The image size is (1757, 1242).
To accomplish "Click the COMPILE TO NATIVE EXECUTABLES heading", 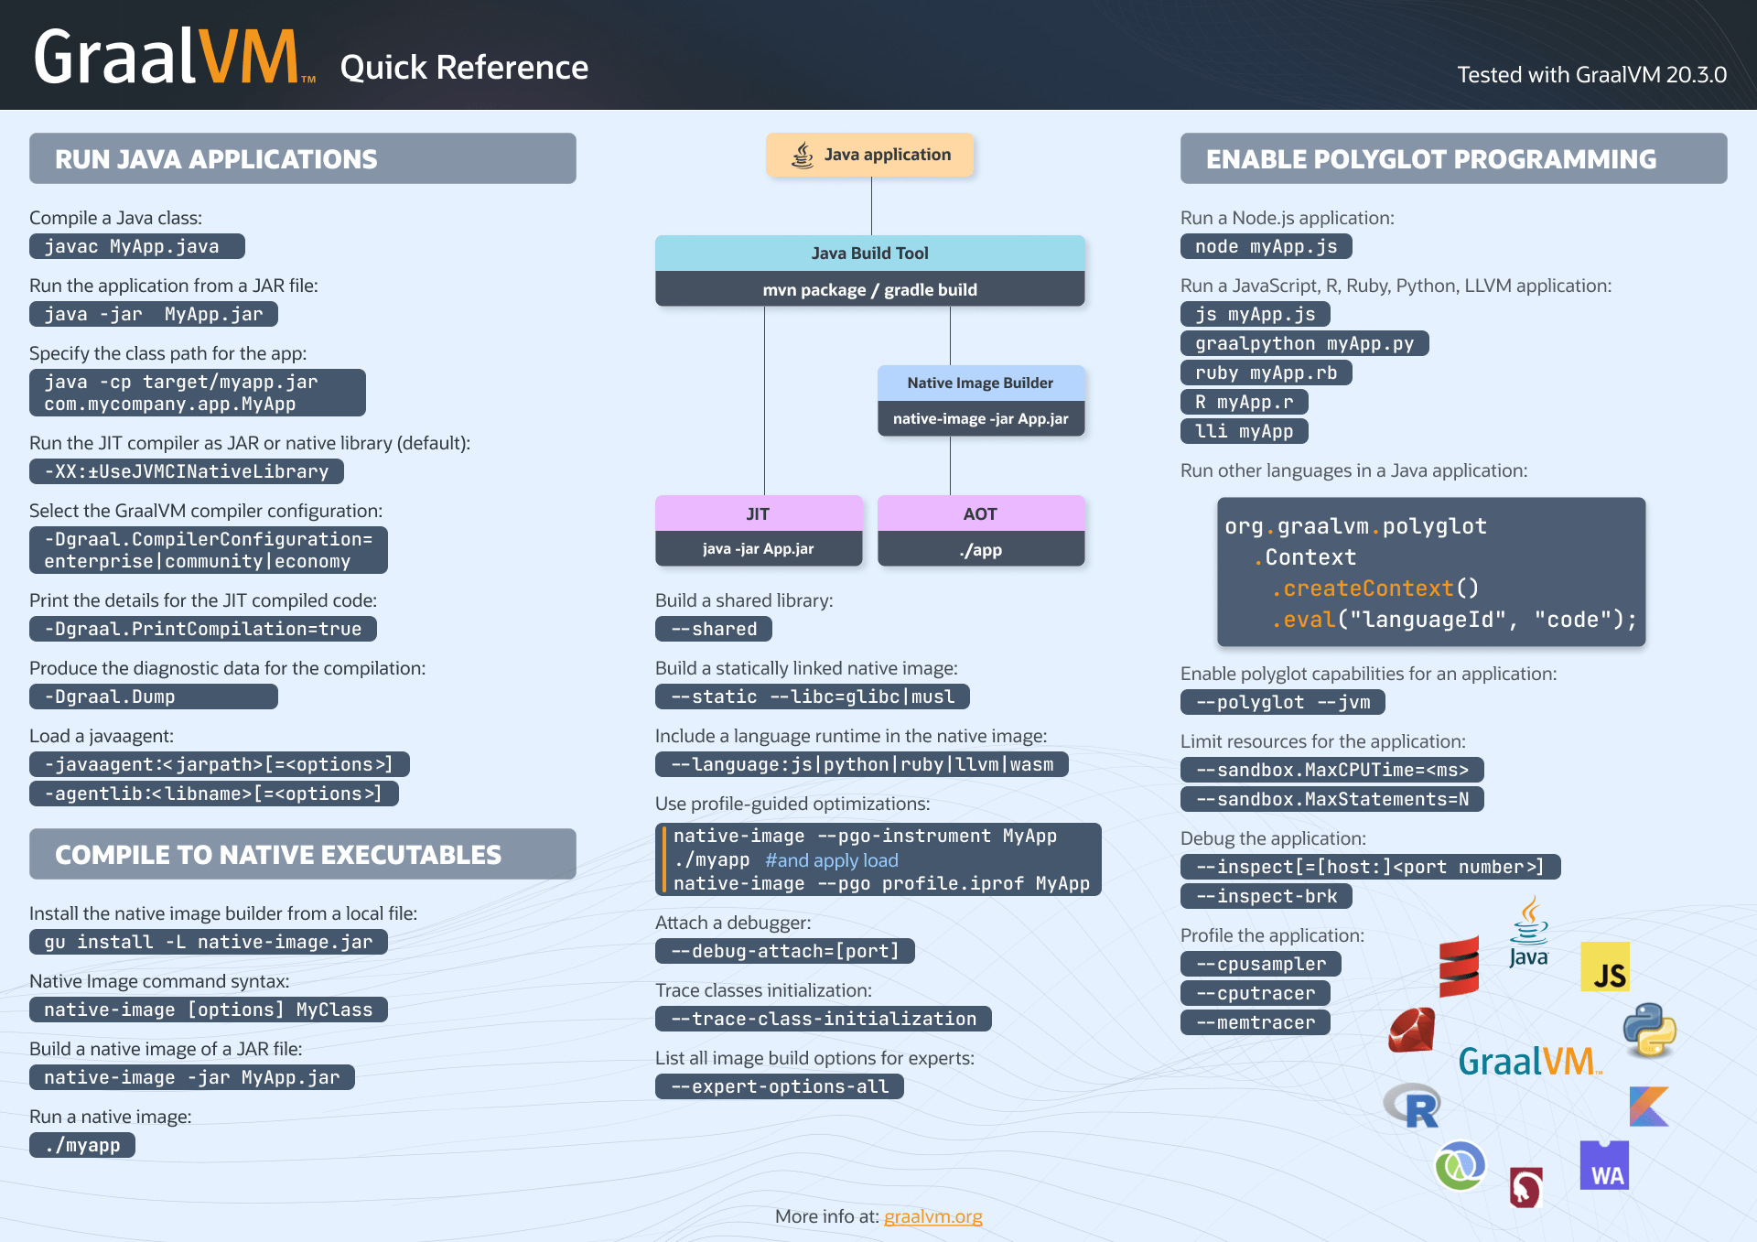I will (302, 854).
